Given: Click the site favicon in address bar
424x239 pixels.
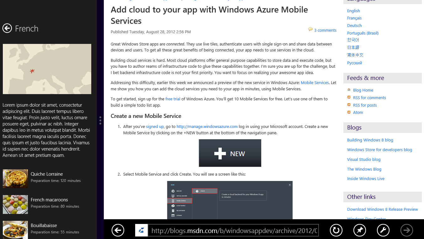Looking at the screenshot, I should (x=141, y=231).
